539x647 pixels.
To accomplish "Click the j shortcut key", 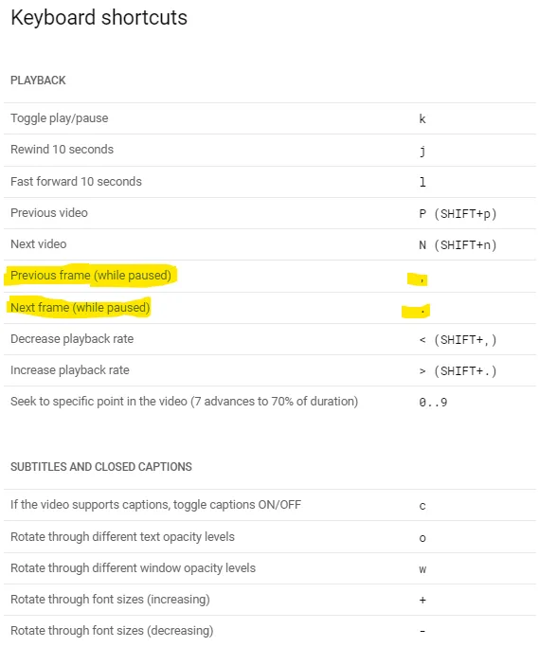I will (x=422, y=151).
